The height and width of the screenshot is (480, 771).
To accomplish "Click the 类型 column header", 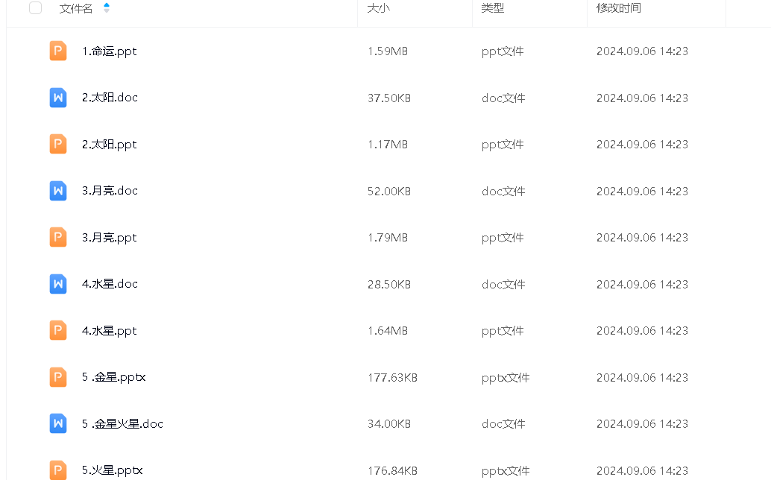I will 492,8.
